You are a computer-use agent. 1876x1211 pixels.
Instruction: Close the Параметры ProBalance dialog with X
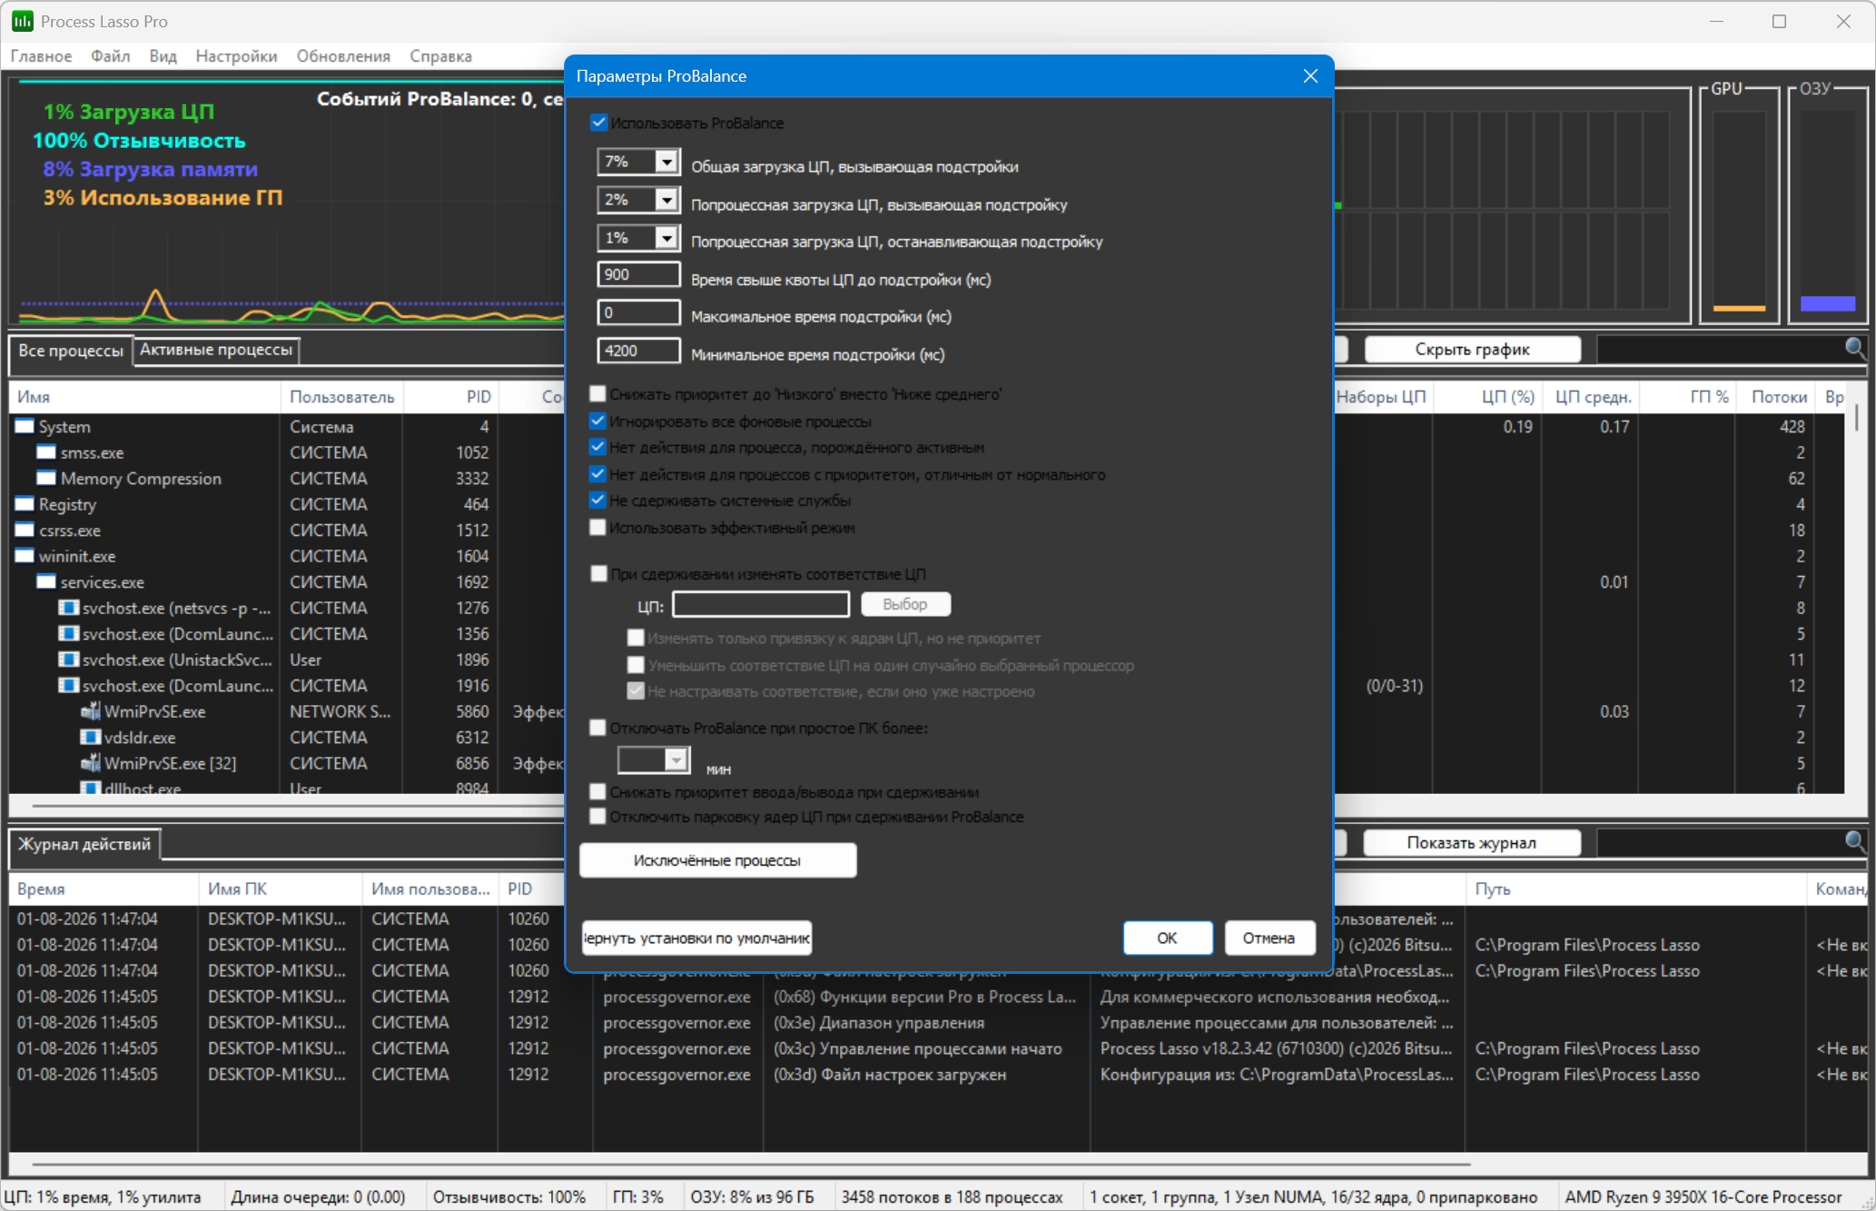coord(1309,76)
